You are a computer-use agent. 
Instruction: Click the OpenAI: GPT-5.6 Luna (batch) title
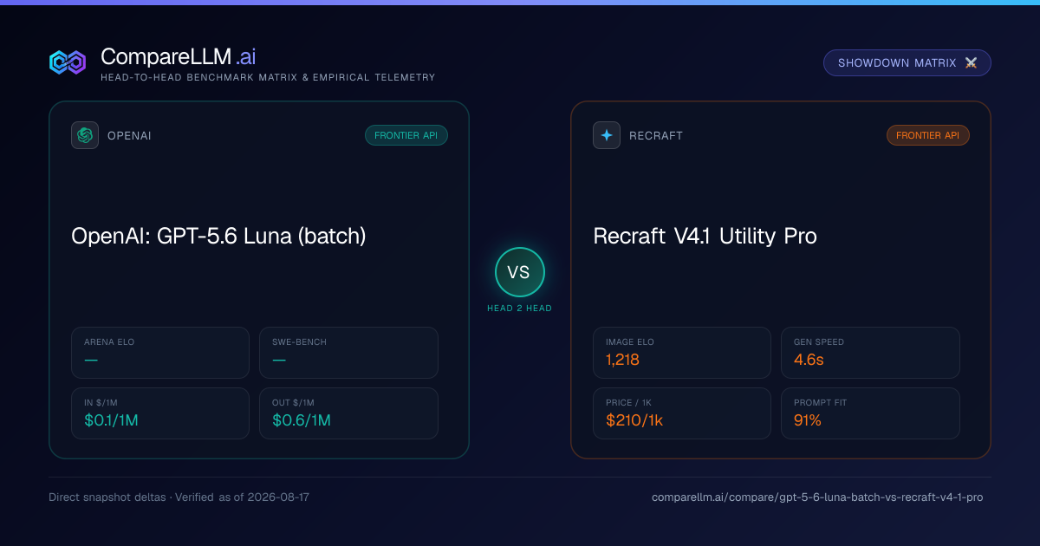tap(218, 236)
